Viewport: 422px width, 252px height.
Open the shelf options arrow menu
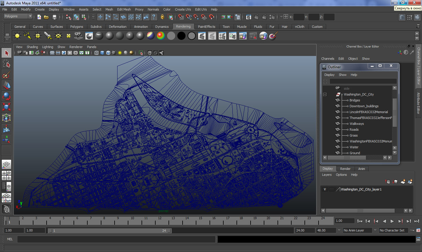(x=7, y=40)
